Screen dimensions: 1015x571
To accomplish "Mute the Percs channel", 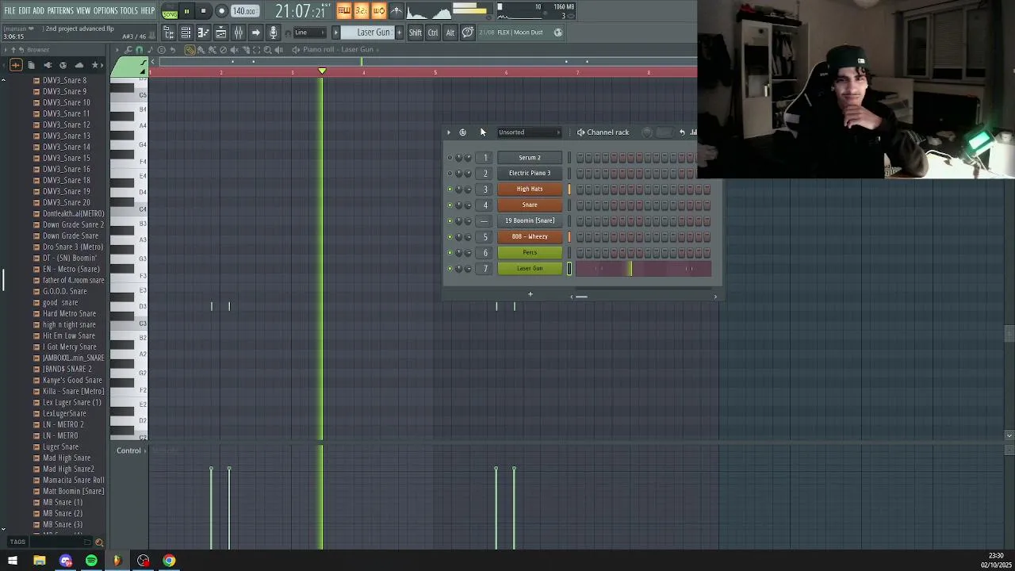I will click(450, 252).
